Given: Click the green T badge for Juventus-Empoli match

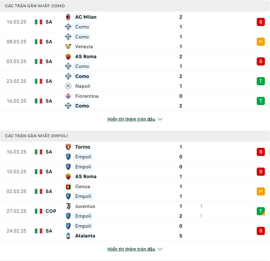Looking at the screenshot, I should [x=261, y=211].
